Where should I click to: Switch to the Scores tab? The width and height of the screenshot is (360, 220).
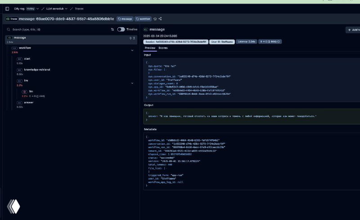pos(163,48)
